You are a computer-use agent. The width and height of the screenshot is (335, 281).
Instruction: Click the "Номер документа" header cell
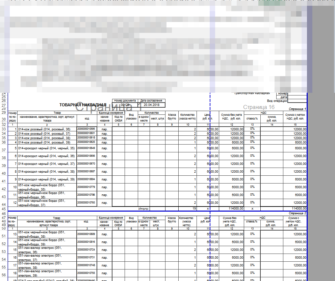pyautogui.click(x=125, y=101)
